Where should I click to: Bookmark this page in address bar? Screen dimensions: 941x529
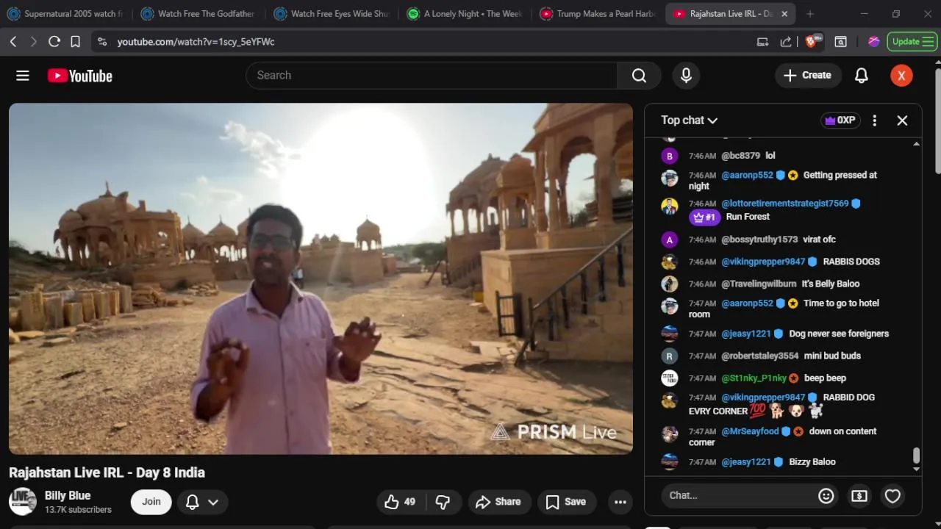[x=75, y=42]
